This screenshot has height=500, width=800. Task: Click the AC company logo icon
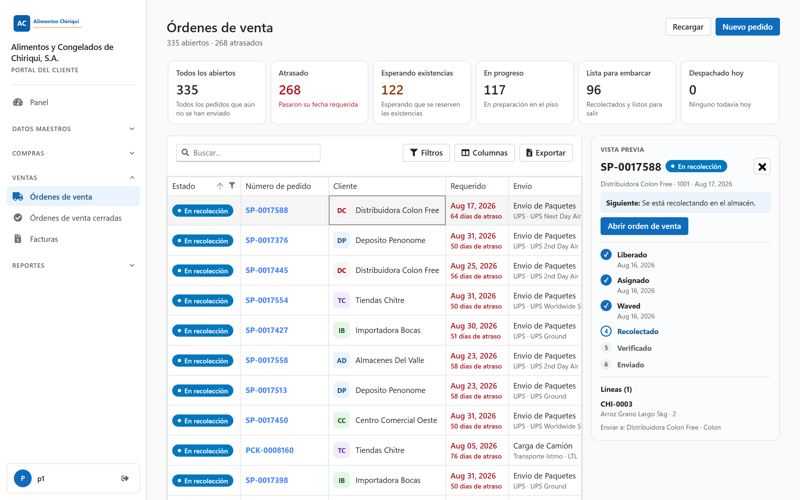pyautogui.click(x=21, y=23)
